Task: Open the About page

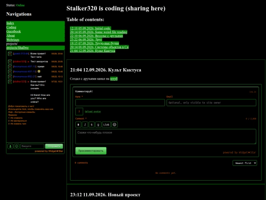Action: click(10, 36)
